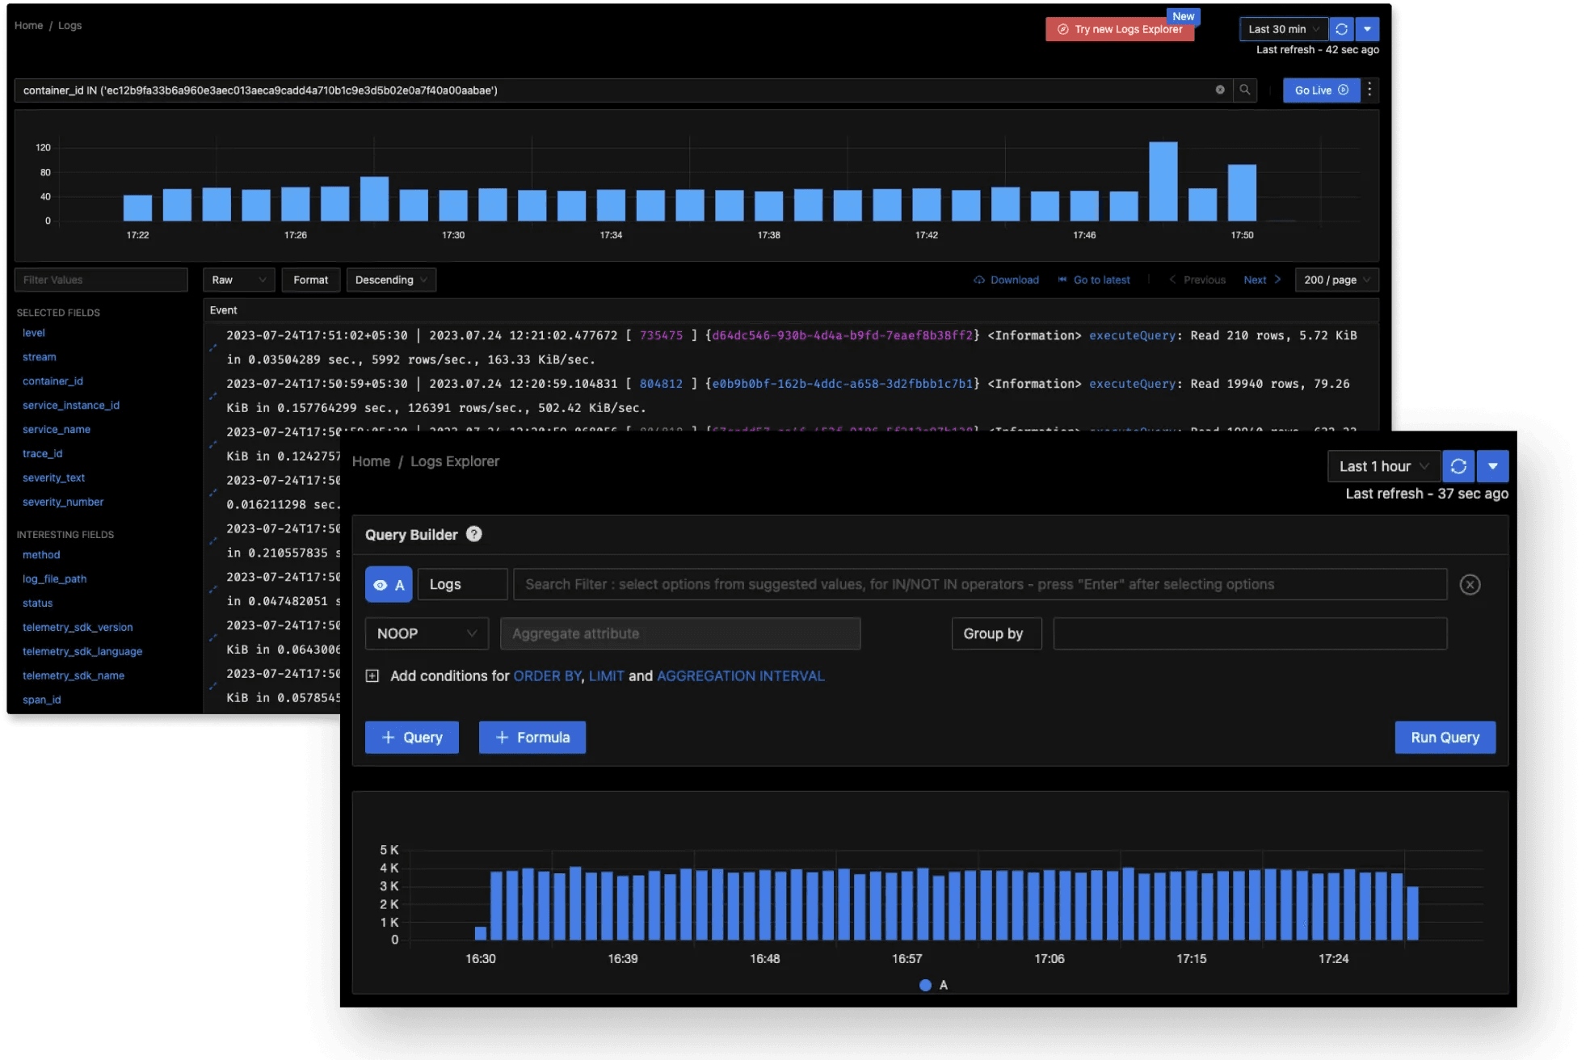Toggle the Go Live streaming button

coord(1321,90)
